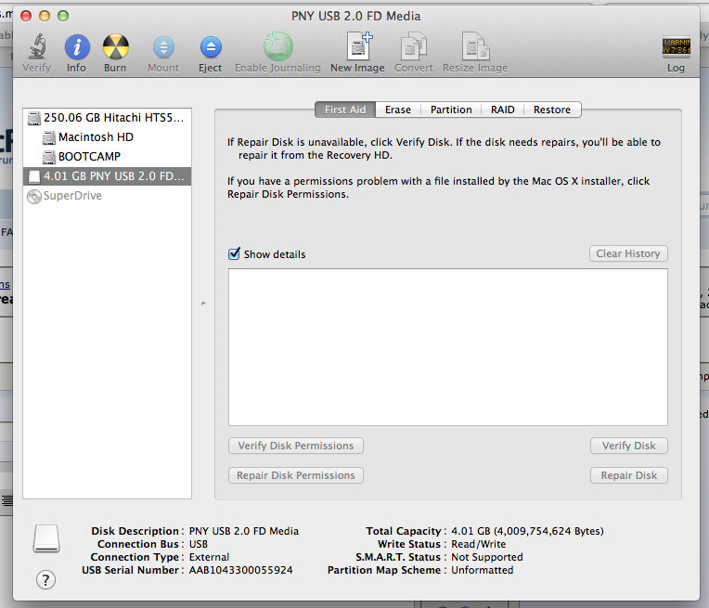Image resolution: width=709 pixels, height=608 pixels.
Task: Click the Write Status value Read/Write
Action: point(479,544)
